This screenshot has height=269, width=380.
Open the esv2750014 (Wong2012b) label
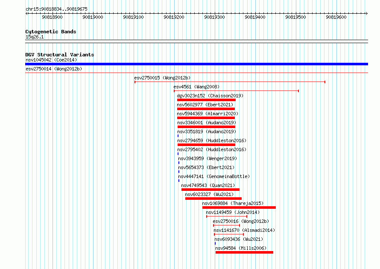54,69
